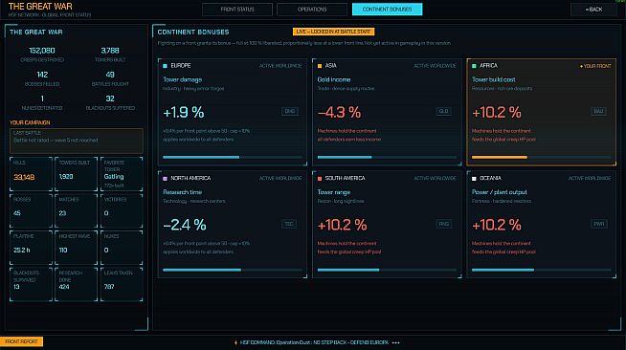The height and width of the screenshot is (350, 626).
Task: Click the Last Battle summary box
Action: click(77, 141)
